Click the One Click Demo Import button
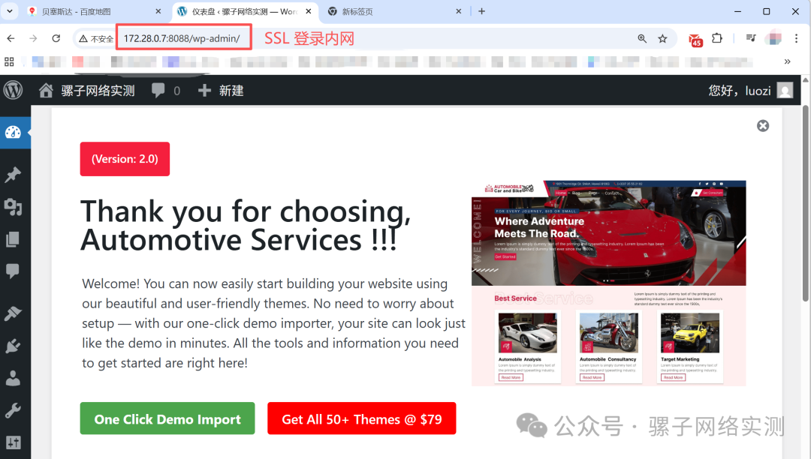The image size is (811, 459). (x=167, y=418)
